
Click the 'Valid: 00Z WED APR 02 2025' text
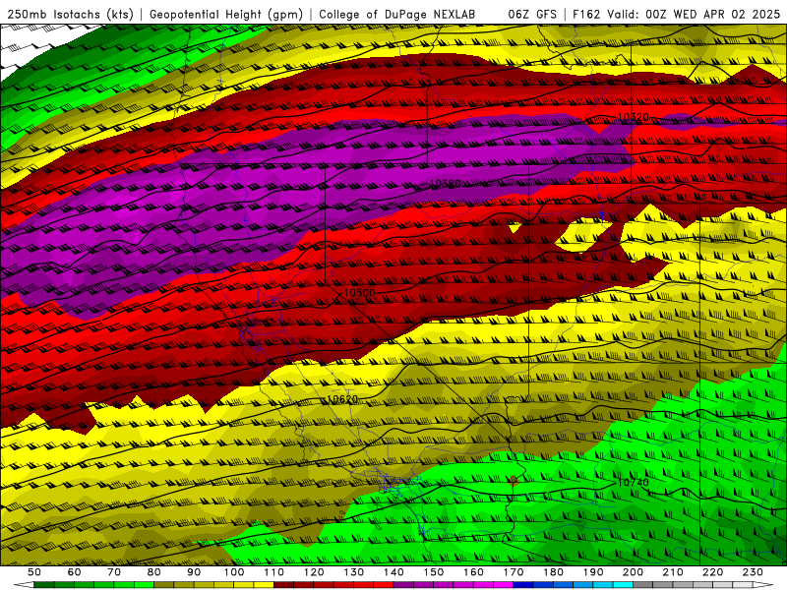(694, 15)
